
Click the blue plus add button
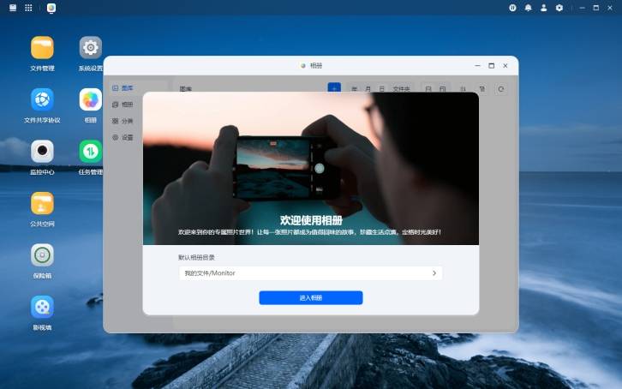pos(334,88)
